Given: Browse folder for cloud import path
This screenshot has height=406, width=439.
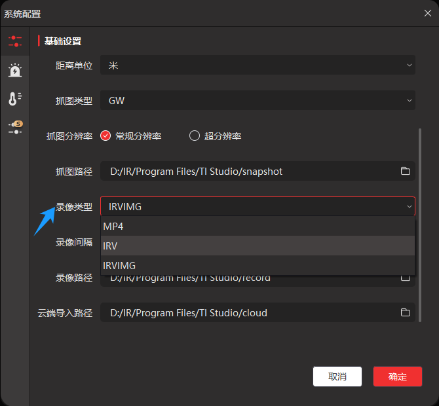Looking at the screenshot, I should pyautogui.click(x=405, y=312).
